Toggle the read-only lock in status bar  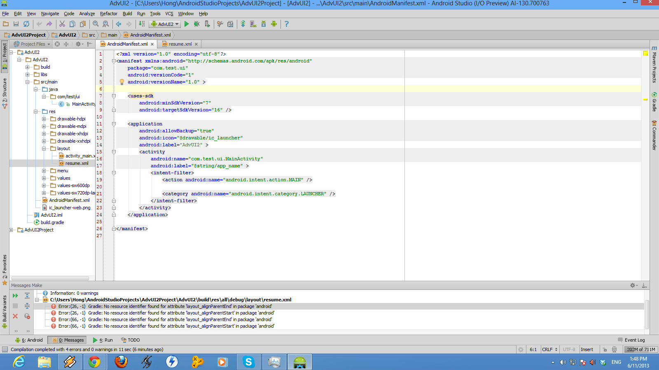(x=605, y=349)
